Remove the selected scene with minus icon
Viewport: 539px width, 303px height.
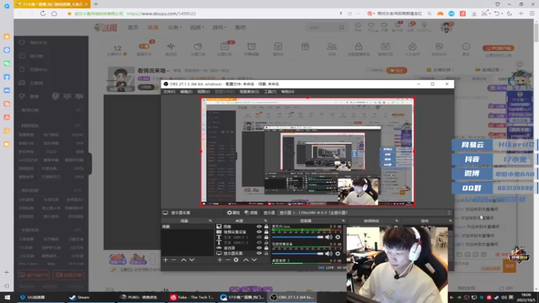(174, 260)
